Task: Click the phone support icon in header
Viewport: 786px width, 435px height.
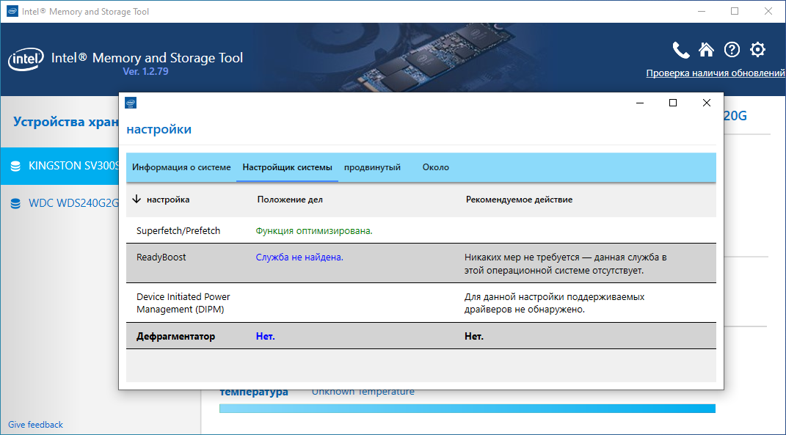Action: click(681, 50)
